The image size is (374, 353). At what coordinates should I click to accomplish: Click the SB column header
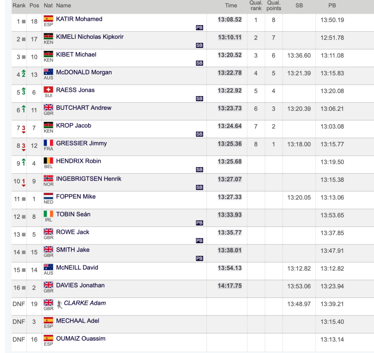tap(299, 5)
